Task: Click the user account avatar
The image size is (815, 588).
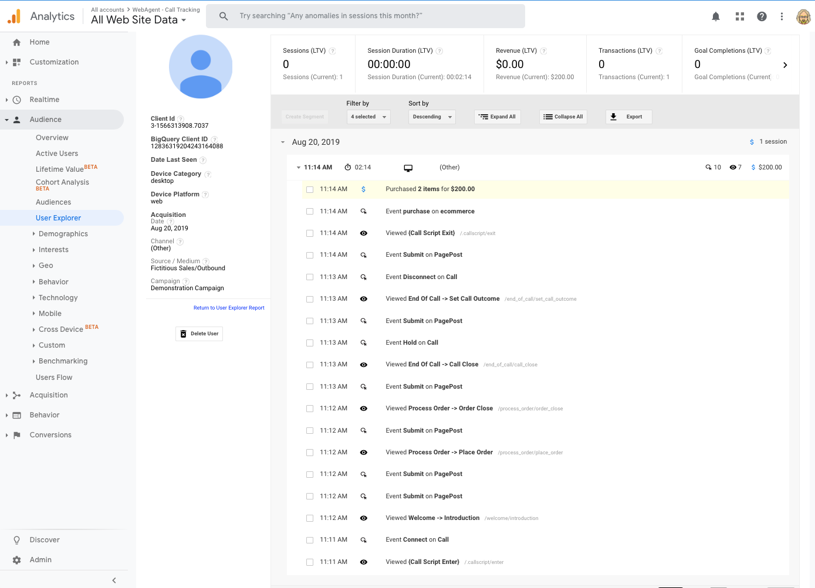Action: point(803,16)
